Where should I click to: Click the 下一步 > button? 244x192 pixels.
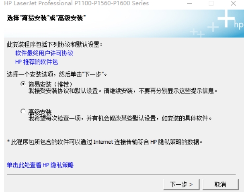tap(181, 184)
